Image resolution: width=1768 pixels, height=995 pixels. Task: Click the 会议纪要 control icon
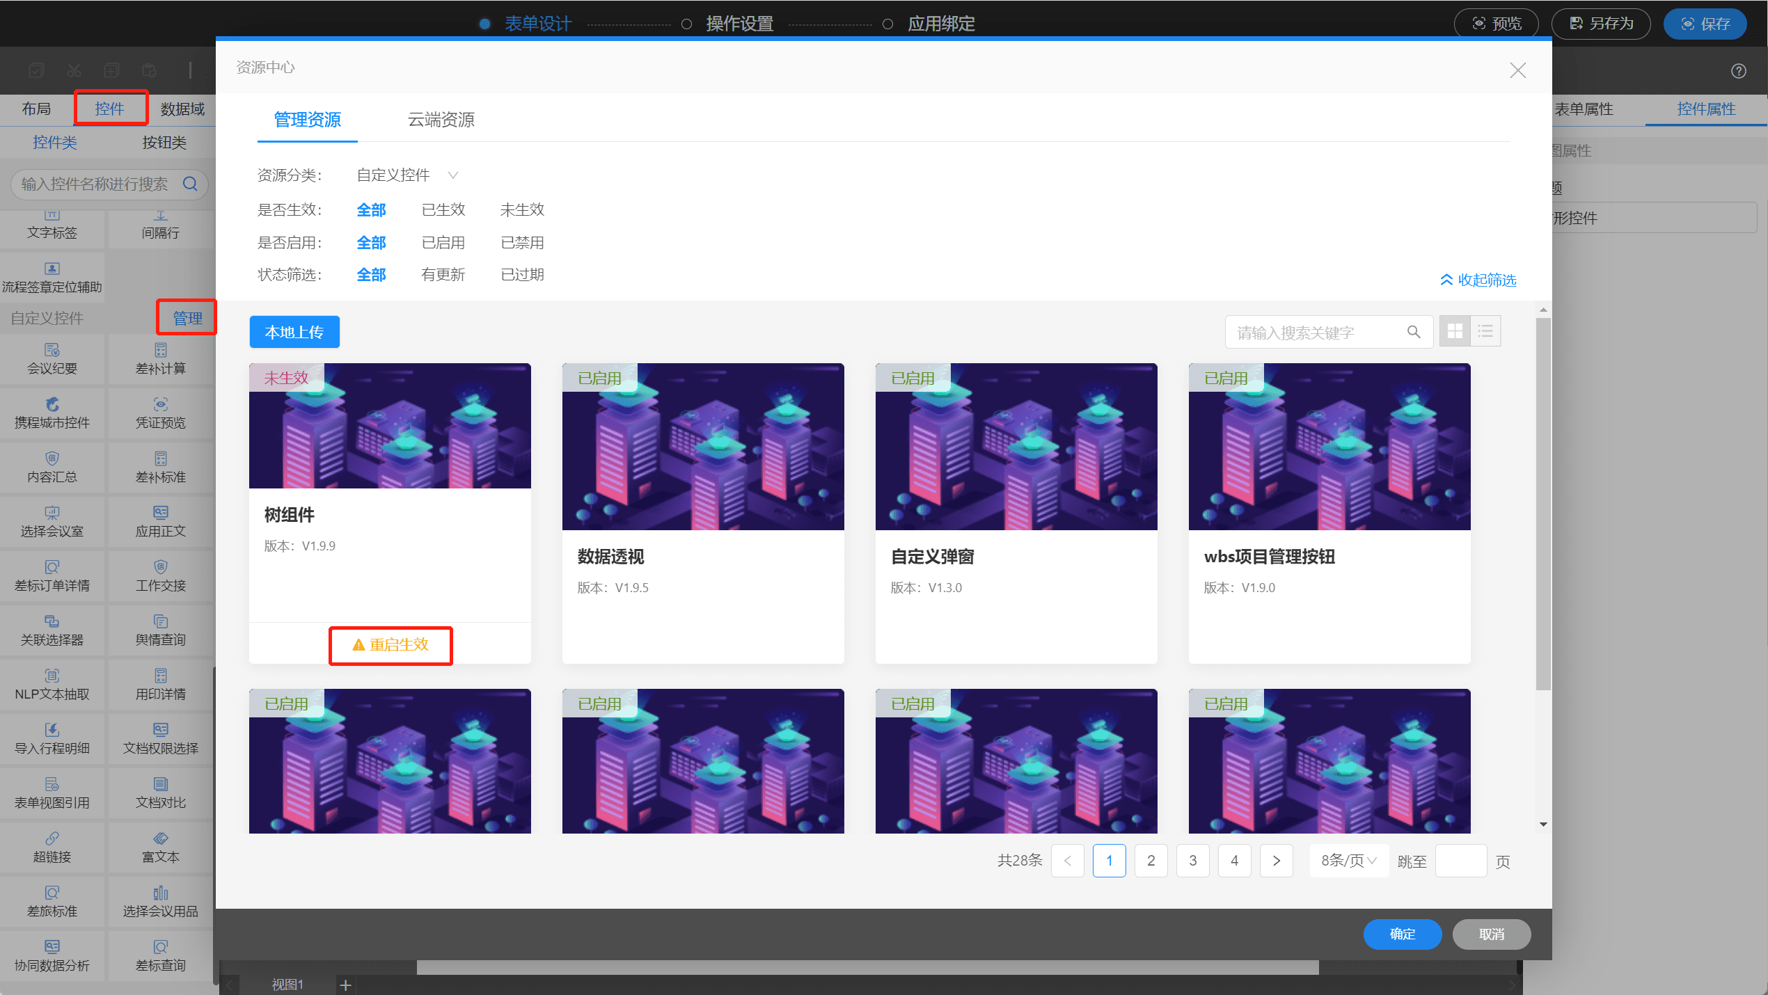pos(52,350)
